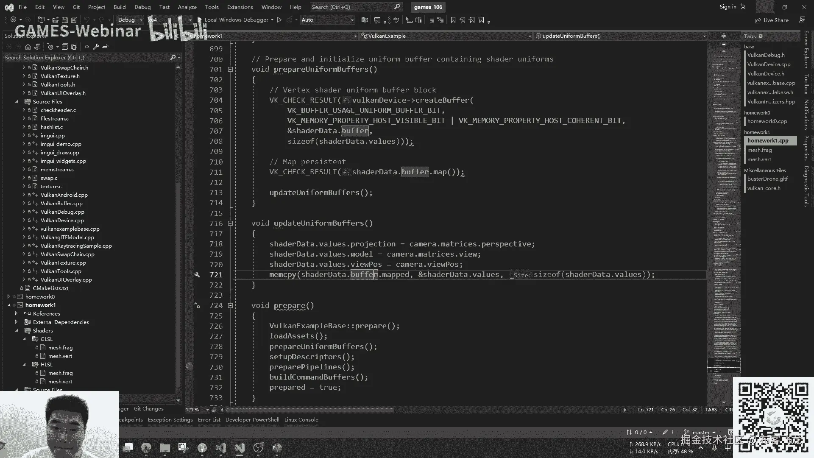The width and height of the screenshot is (814, 458).
Task: Switch to the Error List tab
Action: (209, 419)
